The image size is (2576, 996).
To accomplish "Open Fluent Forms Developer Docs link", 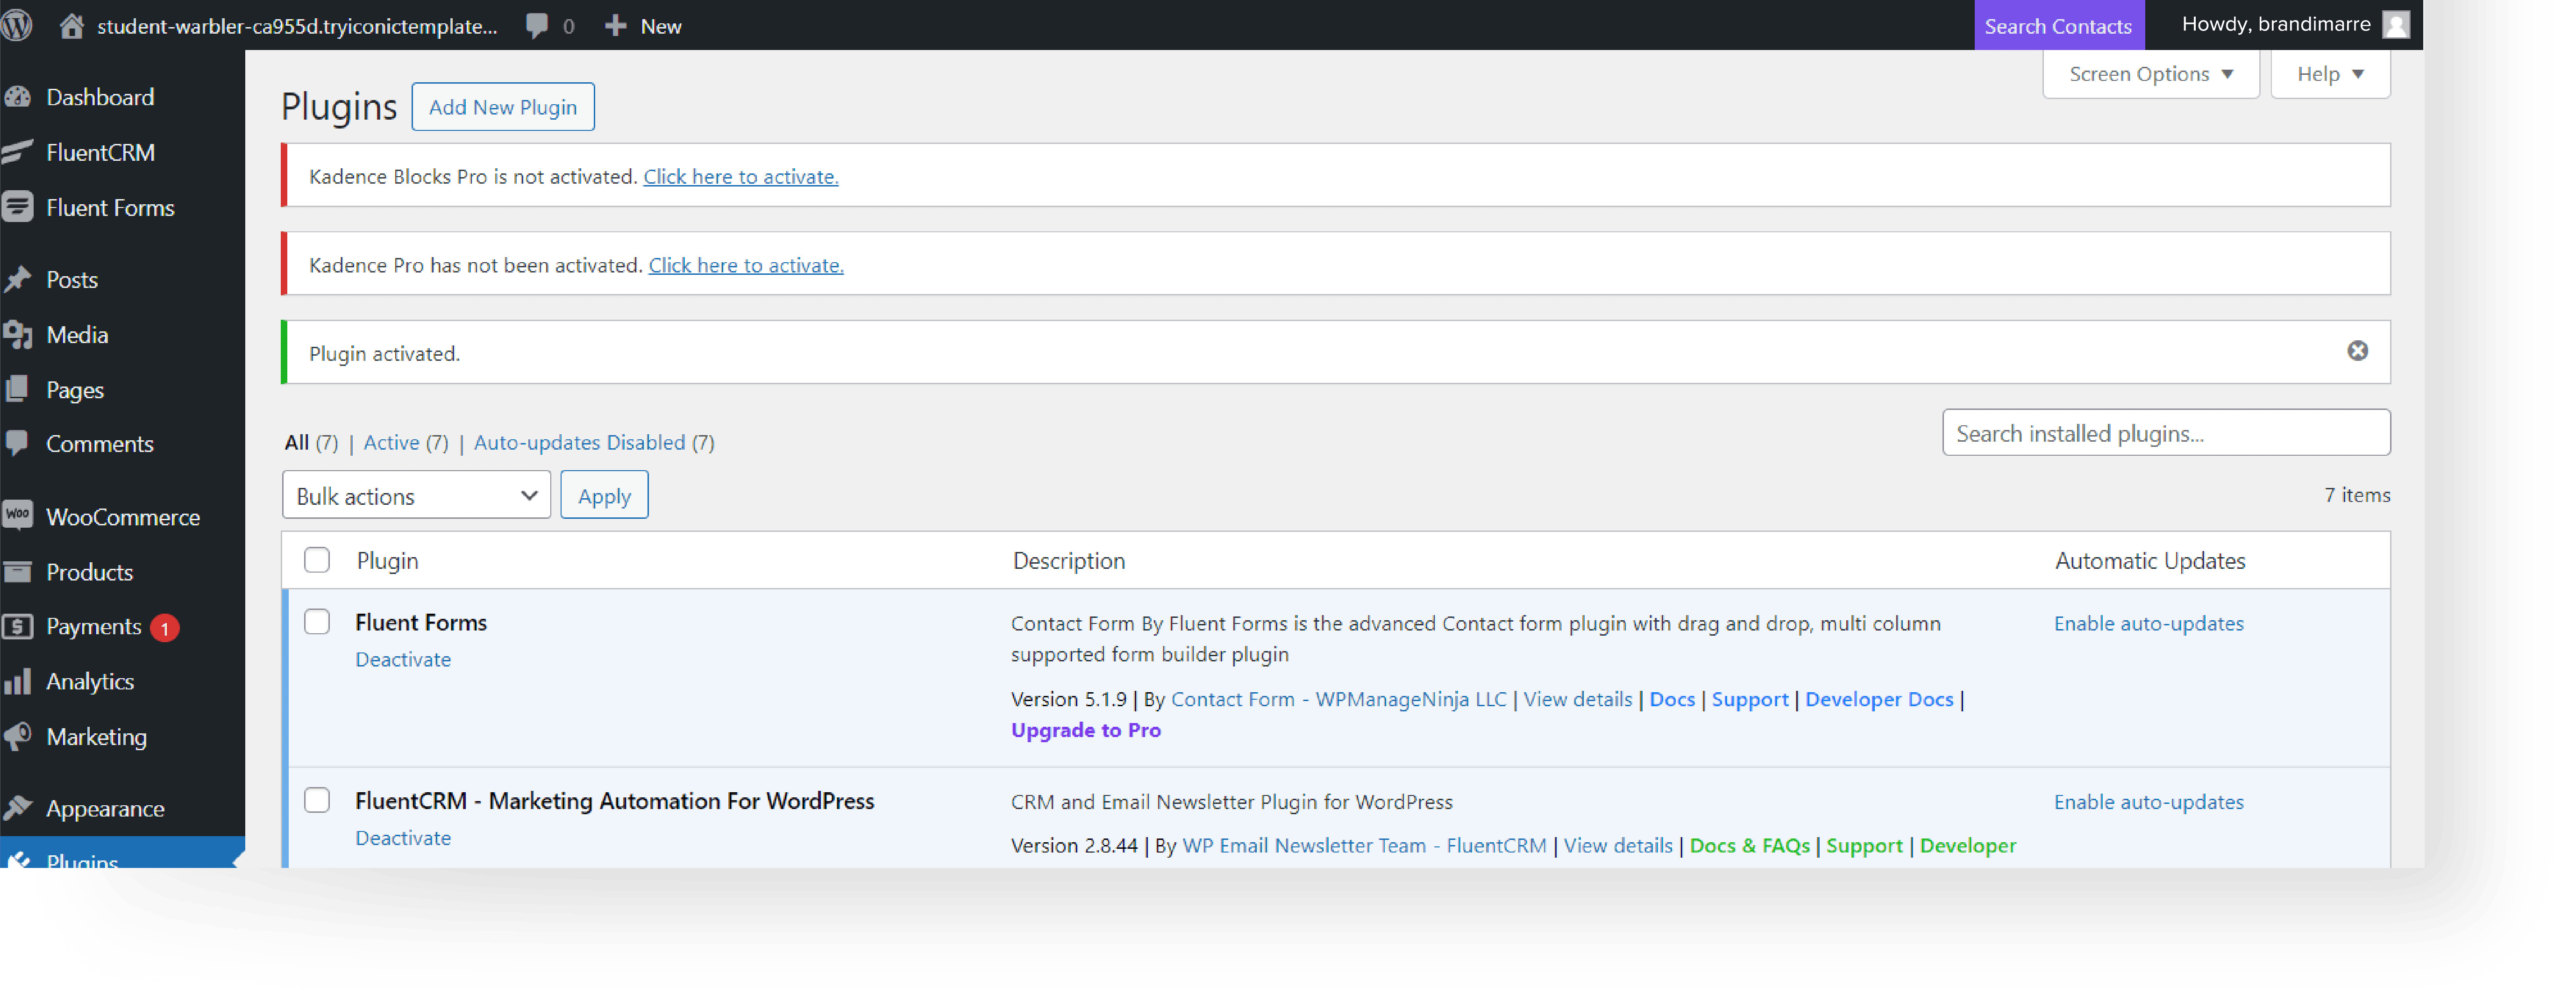I will click(1879, 699).
